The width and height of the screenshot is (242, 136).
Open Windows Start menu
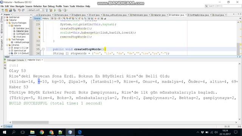point(4,132)
